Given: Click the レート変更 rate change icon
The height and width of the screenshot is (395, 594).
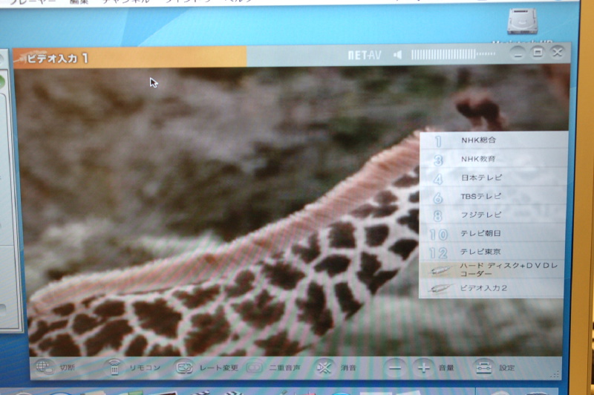Looking at the screenshot, I should [x=184, y=367].
